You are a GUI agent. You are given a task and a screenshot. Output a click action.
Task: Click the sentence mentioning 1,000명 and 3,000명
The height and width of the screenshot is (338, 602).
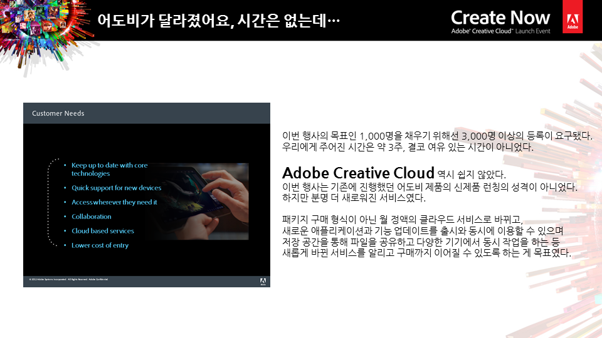click(437, 135)
